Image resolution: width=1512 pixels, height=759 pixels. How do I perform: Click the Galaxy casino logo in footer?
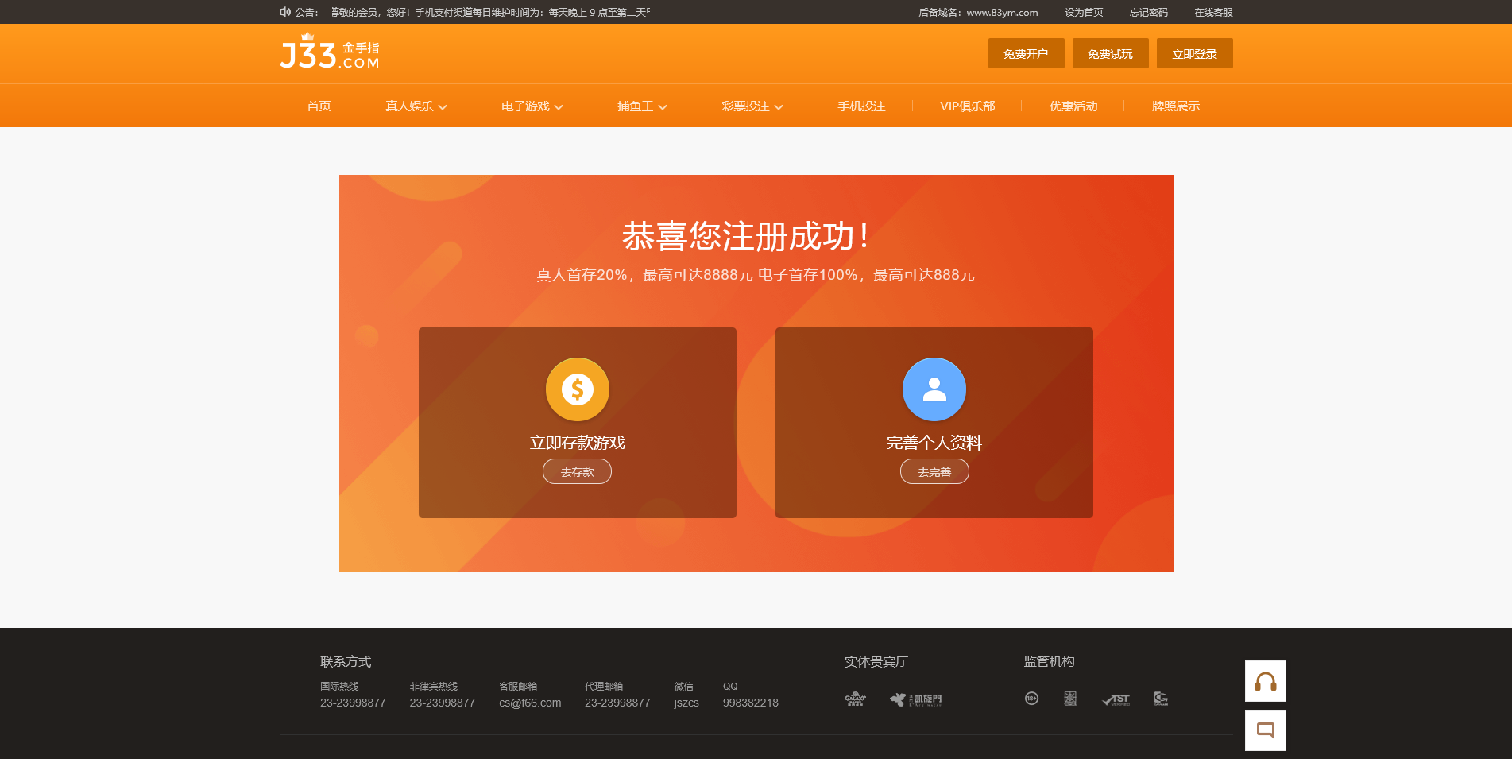click(855, 699)
